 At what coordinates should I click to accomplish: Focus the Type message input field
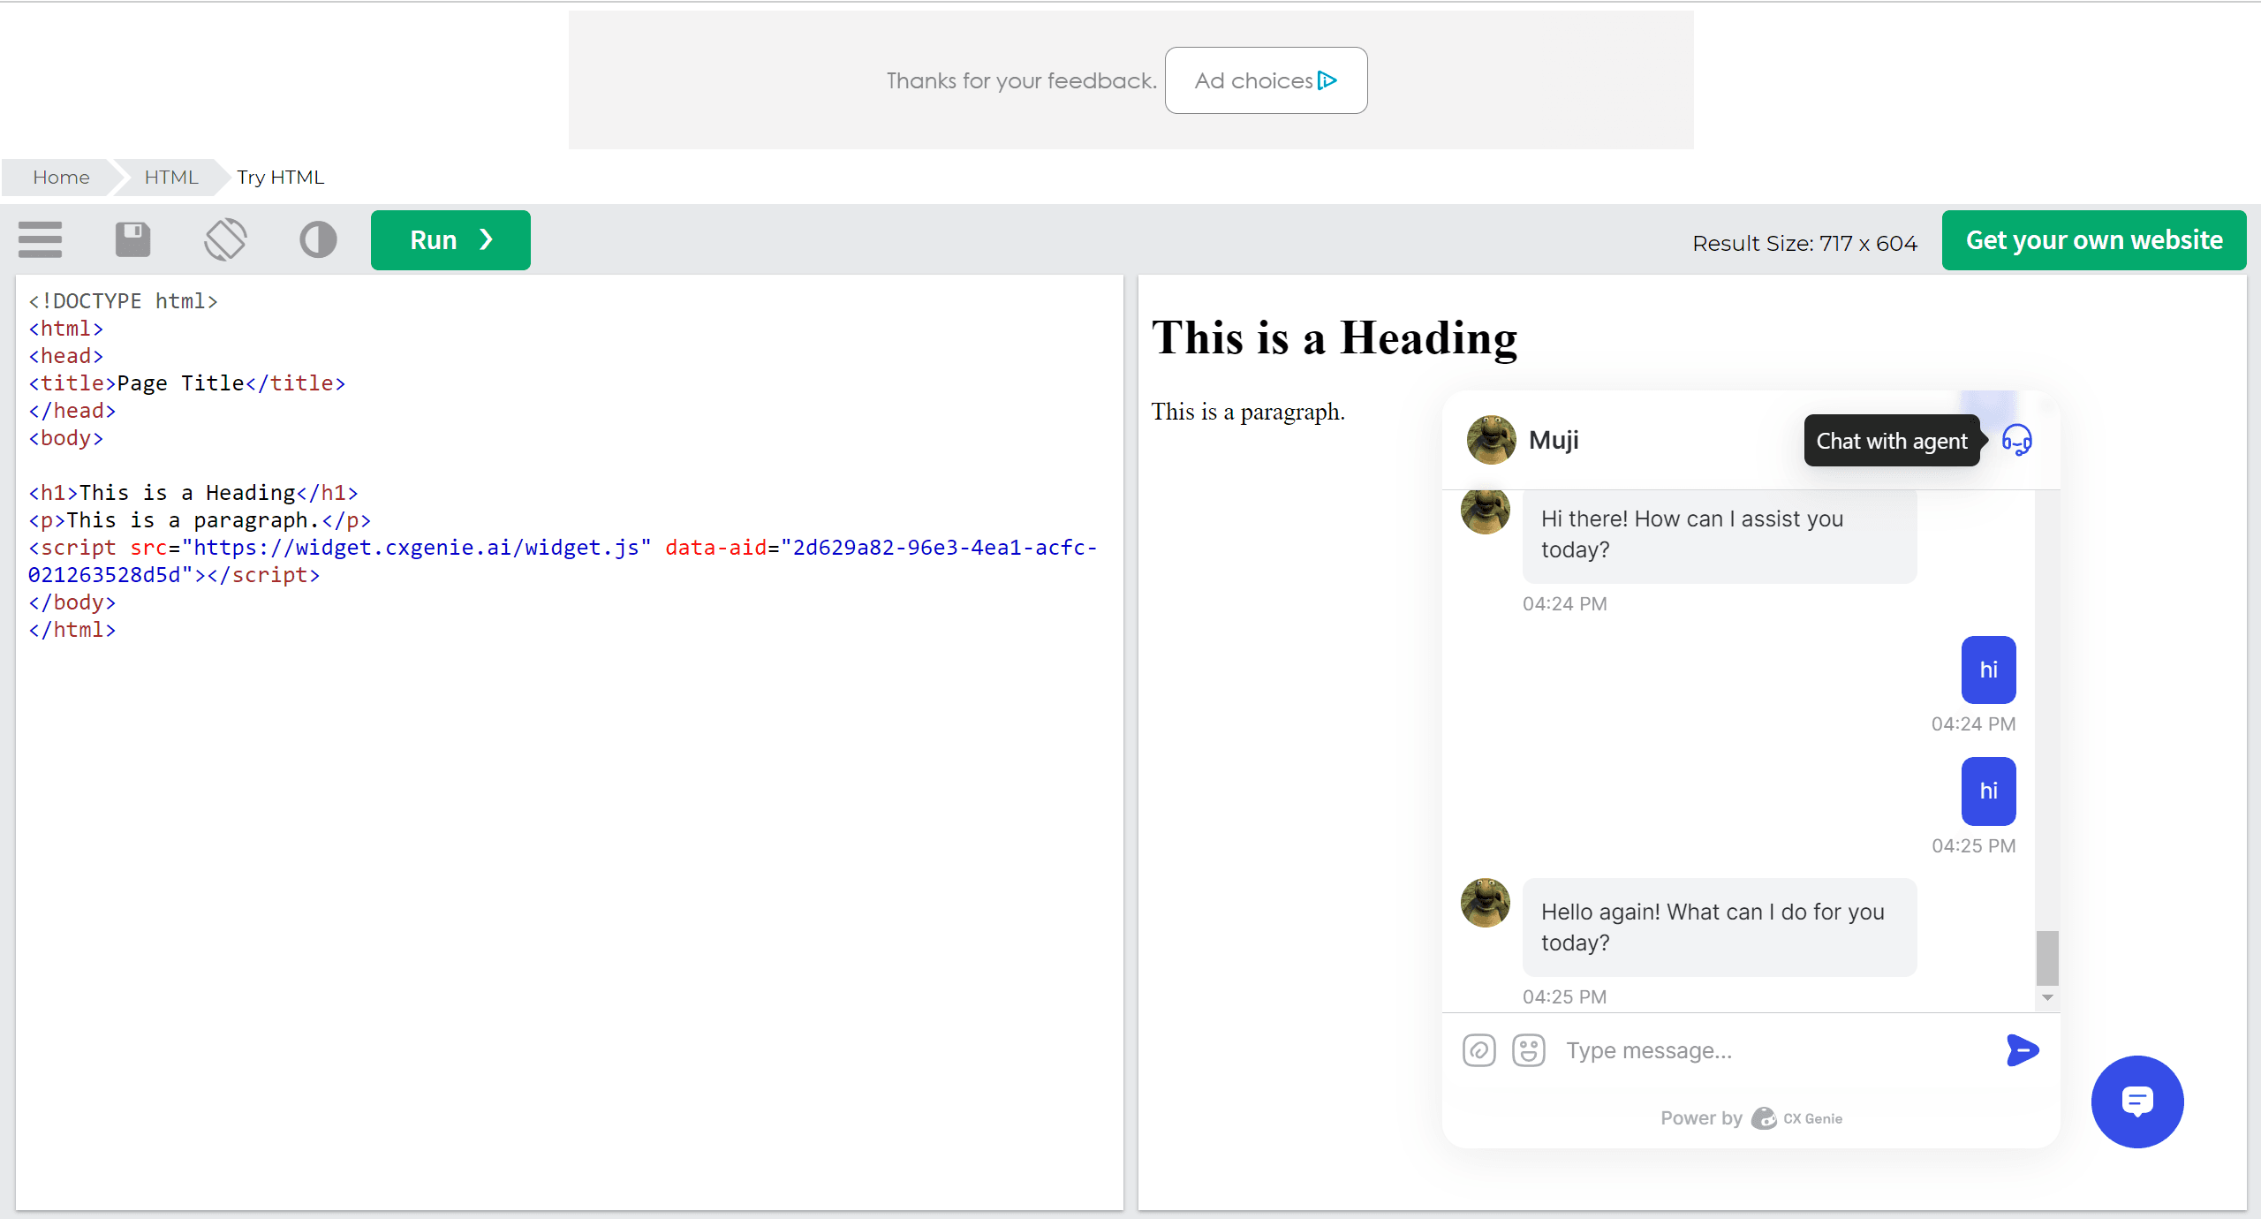point(1775,1050)
